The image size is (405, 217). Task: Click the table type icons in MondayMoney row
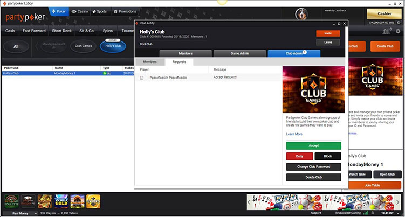pyautogui.click(x=107, y=73)
